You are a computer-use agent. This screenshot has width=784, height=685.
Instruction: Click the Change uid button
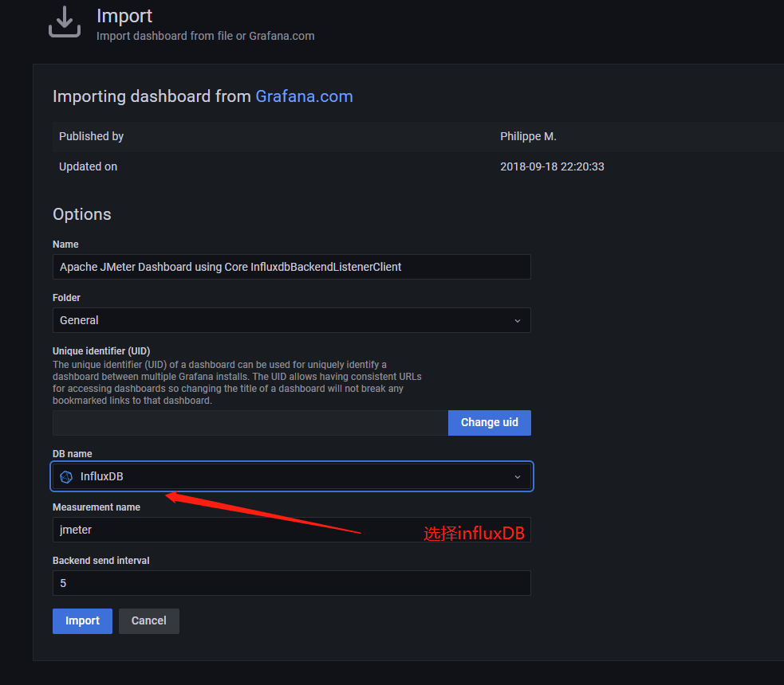(490, 423)
